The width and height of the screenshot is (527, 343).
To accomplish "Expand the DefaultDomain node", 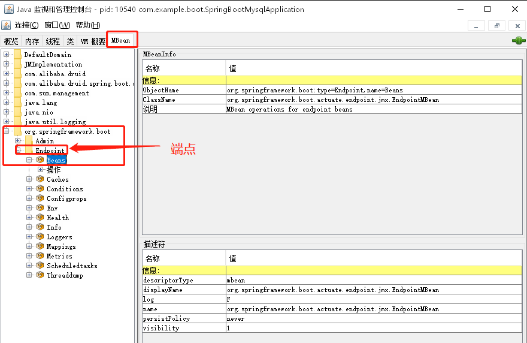I will [7, 54].
